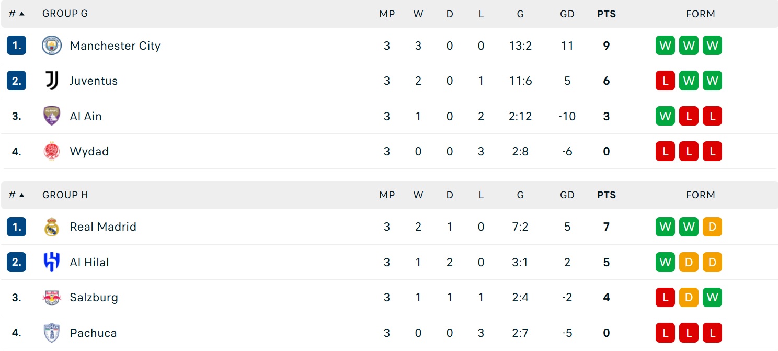The width and height of the screenshot is (778, 351).
Task: Click Group H GD column header
Action: click(x=567, y=195)
